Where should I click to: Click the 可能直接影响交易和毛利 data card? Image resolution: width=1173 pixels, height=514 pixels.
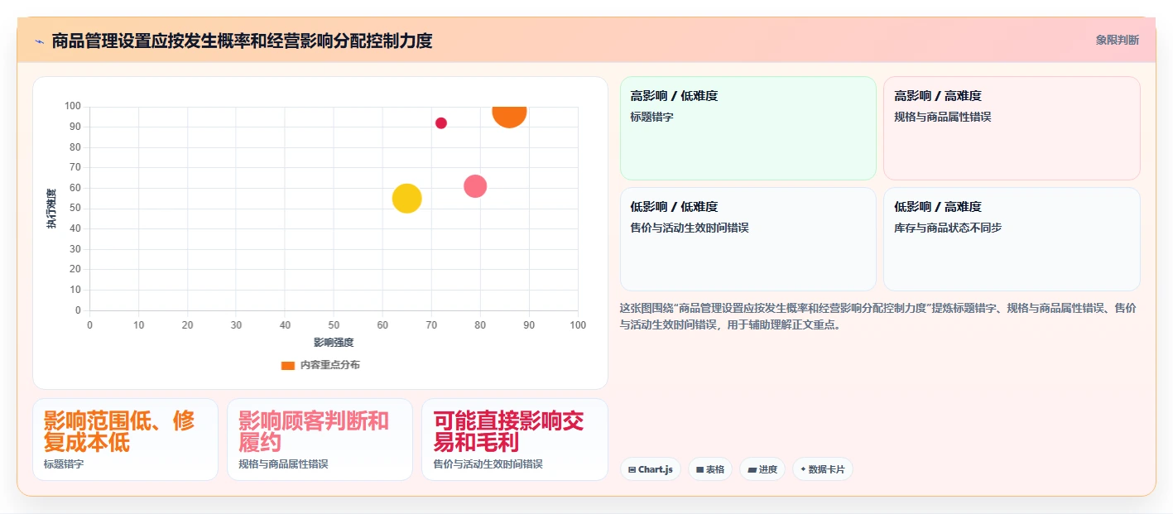tap(515, 440)
